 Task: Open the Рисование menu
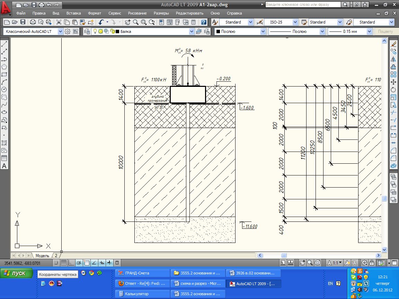(x=137, y=13)
